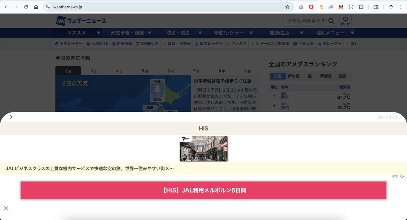Open the 積雪レーダー shortcut
Image resolution: width=407 pixels, height=220 pixels.
point(209,44)
